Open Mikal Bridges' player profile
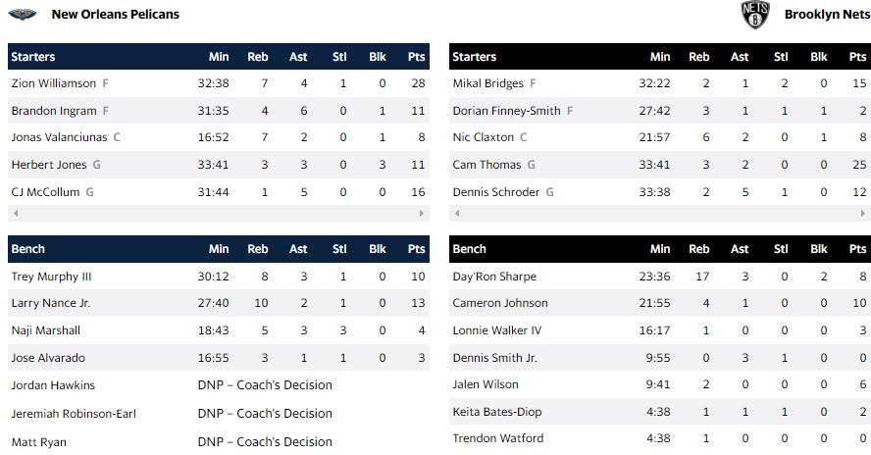This screenshot has height=455, width=871. [488, 84]
